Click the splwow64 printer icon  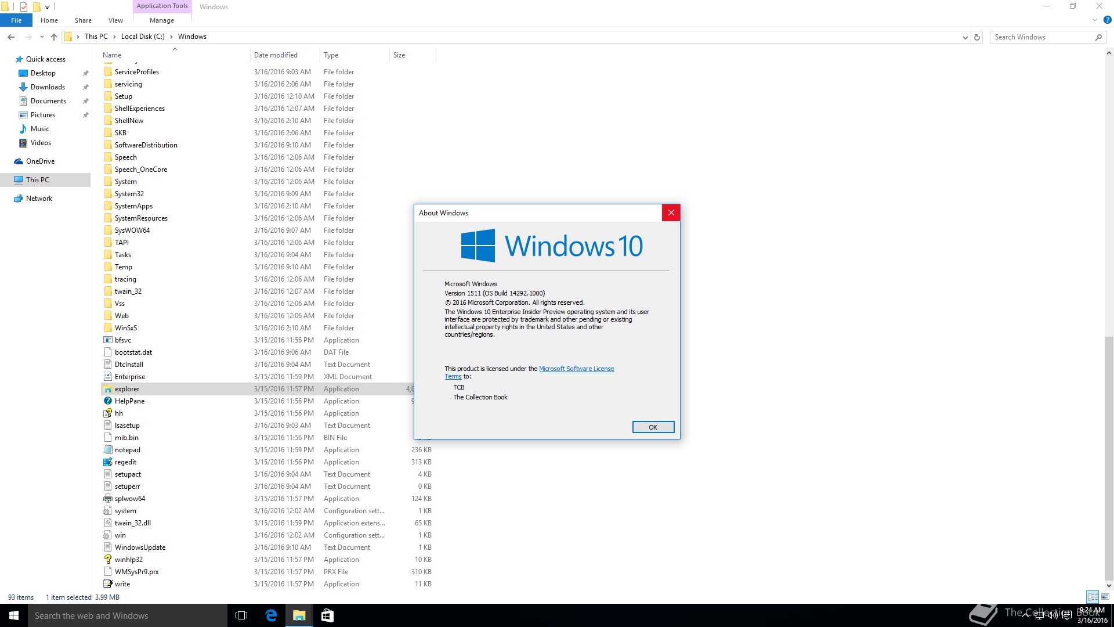(107, 499)
